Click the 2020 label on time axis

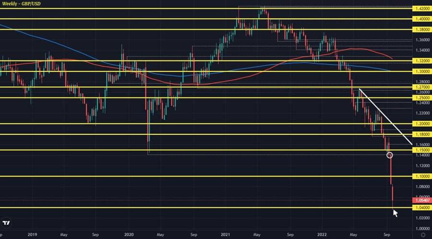[129, 235]
